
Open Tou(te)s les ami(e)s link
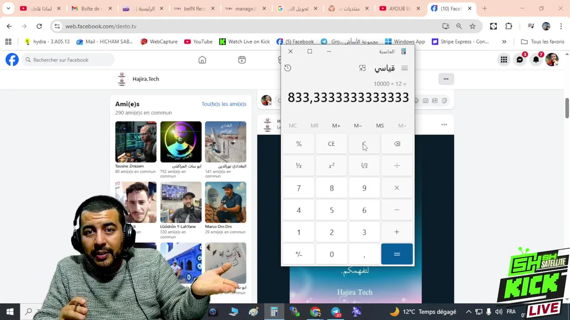[x=224, y=104]
